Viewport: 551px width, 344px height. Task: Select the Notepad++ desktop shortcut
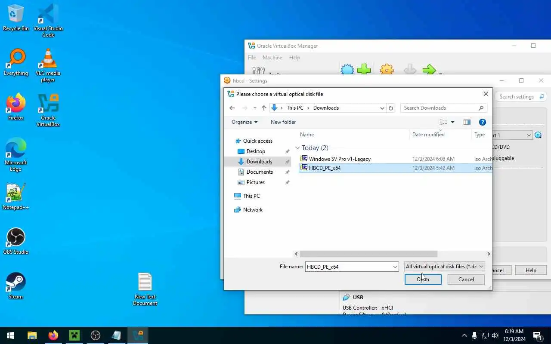tap(16, 197)
